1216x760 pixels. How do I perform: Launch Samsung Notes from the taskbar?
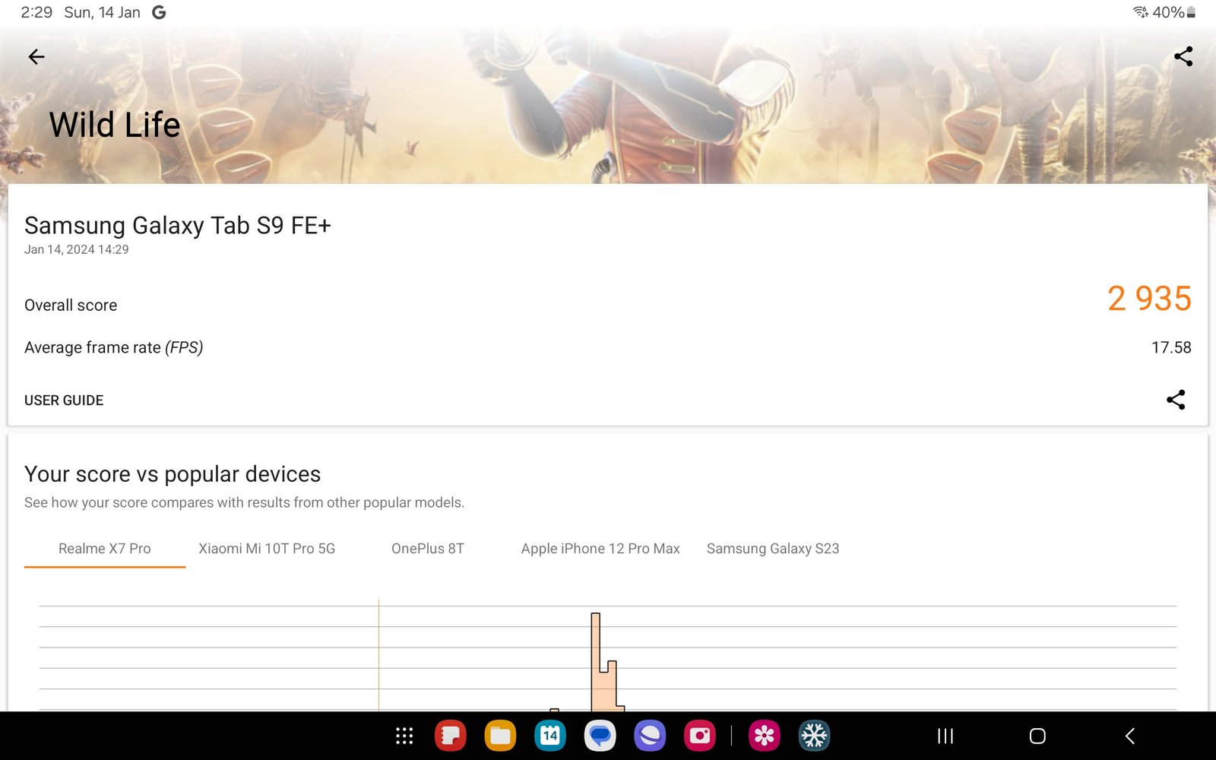point(450,736)
